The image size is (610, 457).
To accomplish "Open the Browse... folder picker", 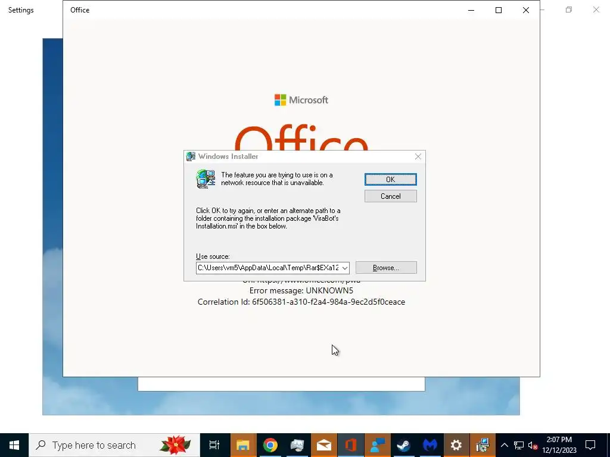I will pos(386,268).
